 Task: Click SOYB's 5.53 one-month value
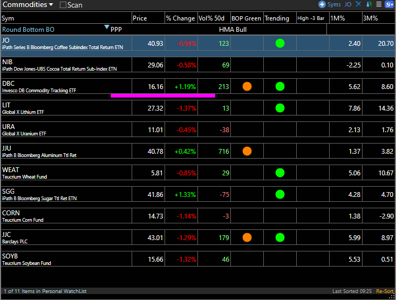[x=354, y=260]
